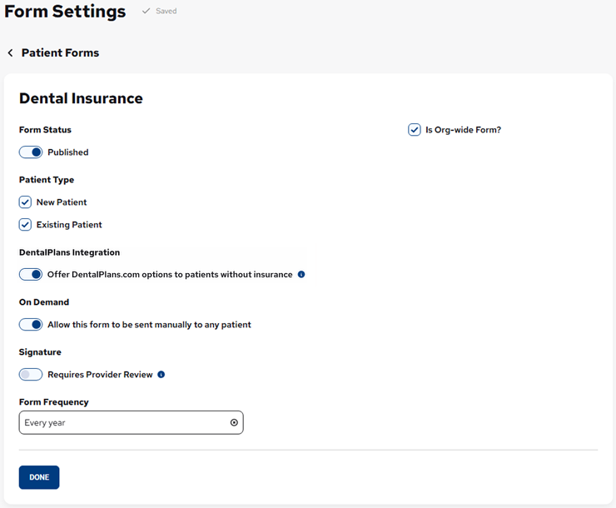Disable the Offer DentalPlans.com options switch
616x508 pixels.
[31, 275]
